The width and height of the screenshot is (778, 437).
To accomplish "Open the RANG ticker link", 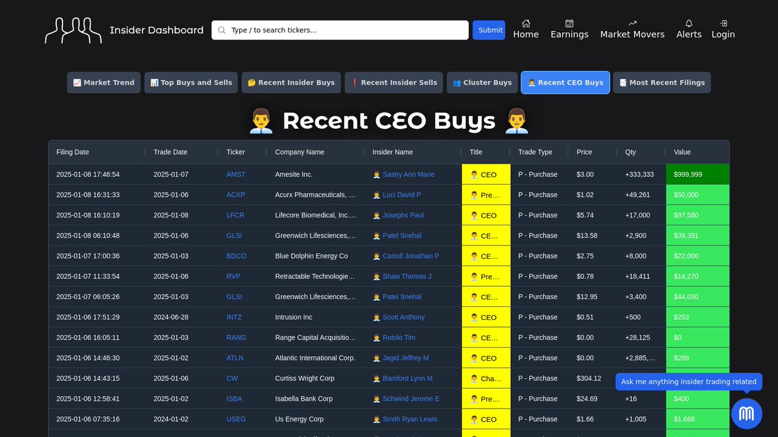I will [x=236, y=337].
